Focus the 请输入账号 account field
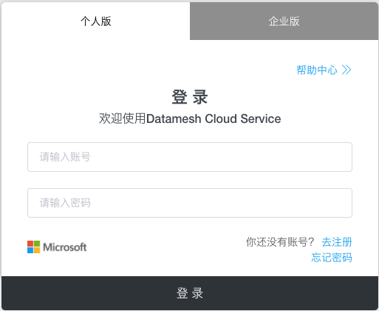379x311 pixels. click(190, 157)
